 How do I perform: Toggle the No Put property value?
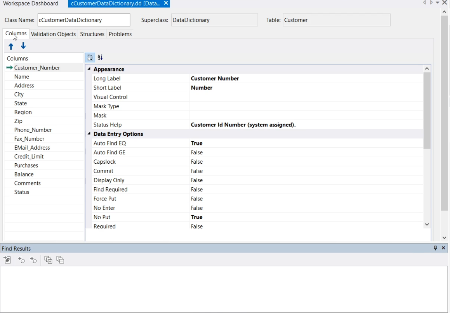197,217
